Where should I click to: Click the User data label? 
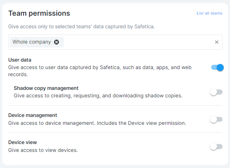[20, 60]
